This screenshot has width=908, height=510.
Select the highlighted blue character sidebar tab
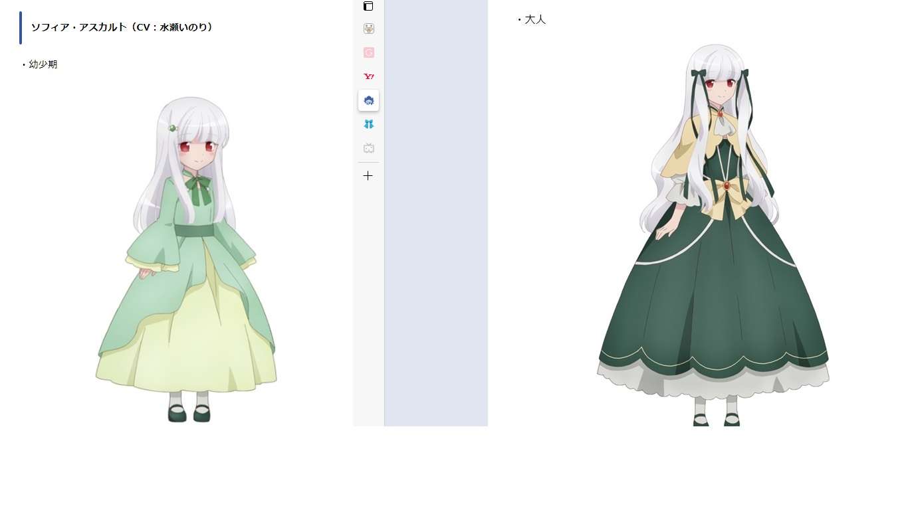click(x=369, y=100)
